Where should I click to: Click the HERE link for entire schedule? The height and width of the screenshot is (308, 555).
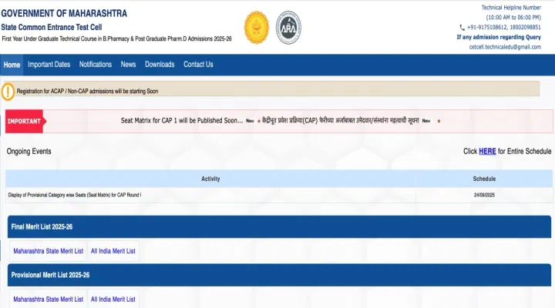click(487, 152)
